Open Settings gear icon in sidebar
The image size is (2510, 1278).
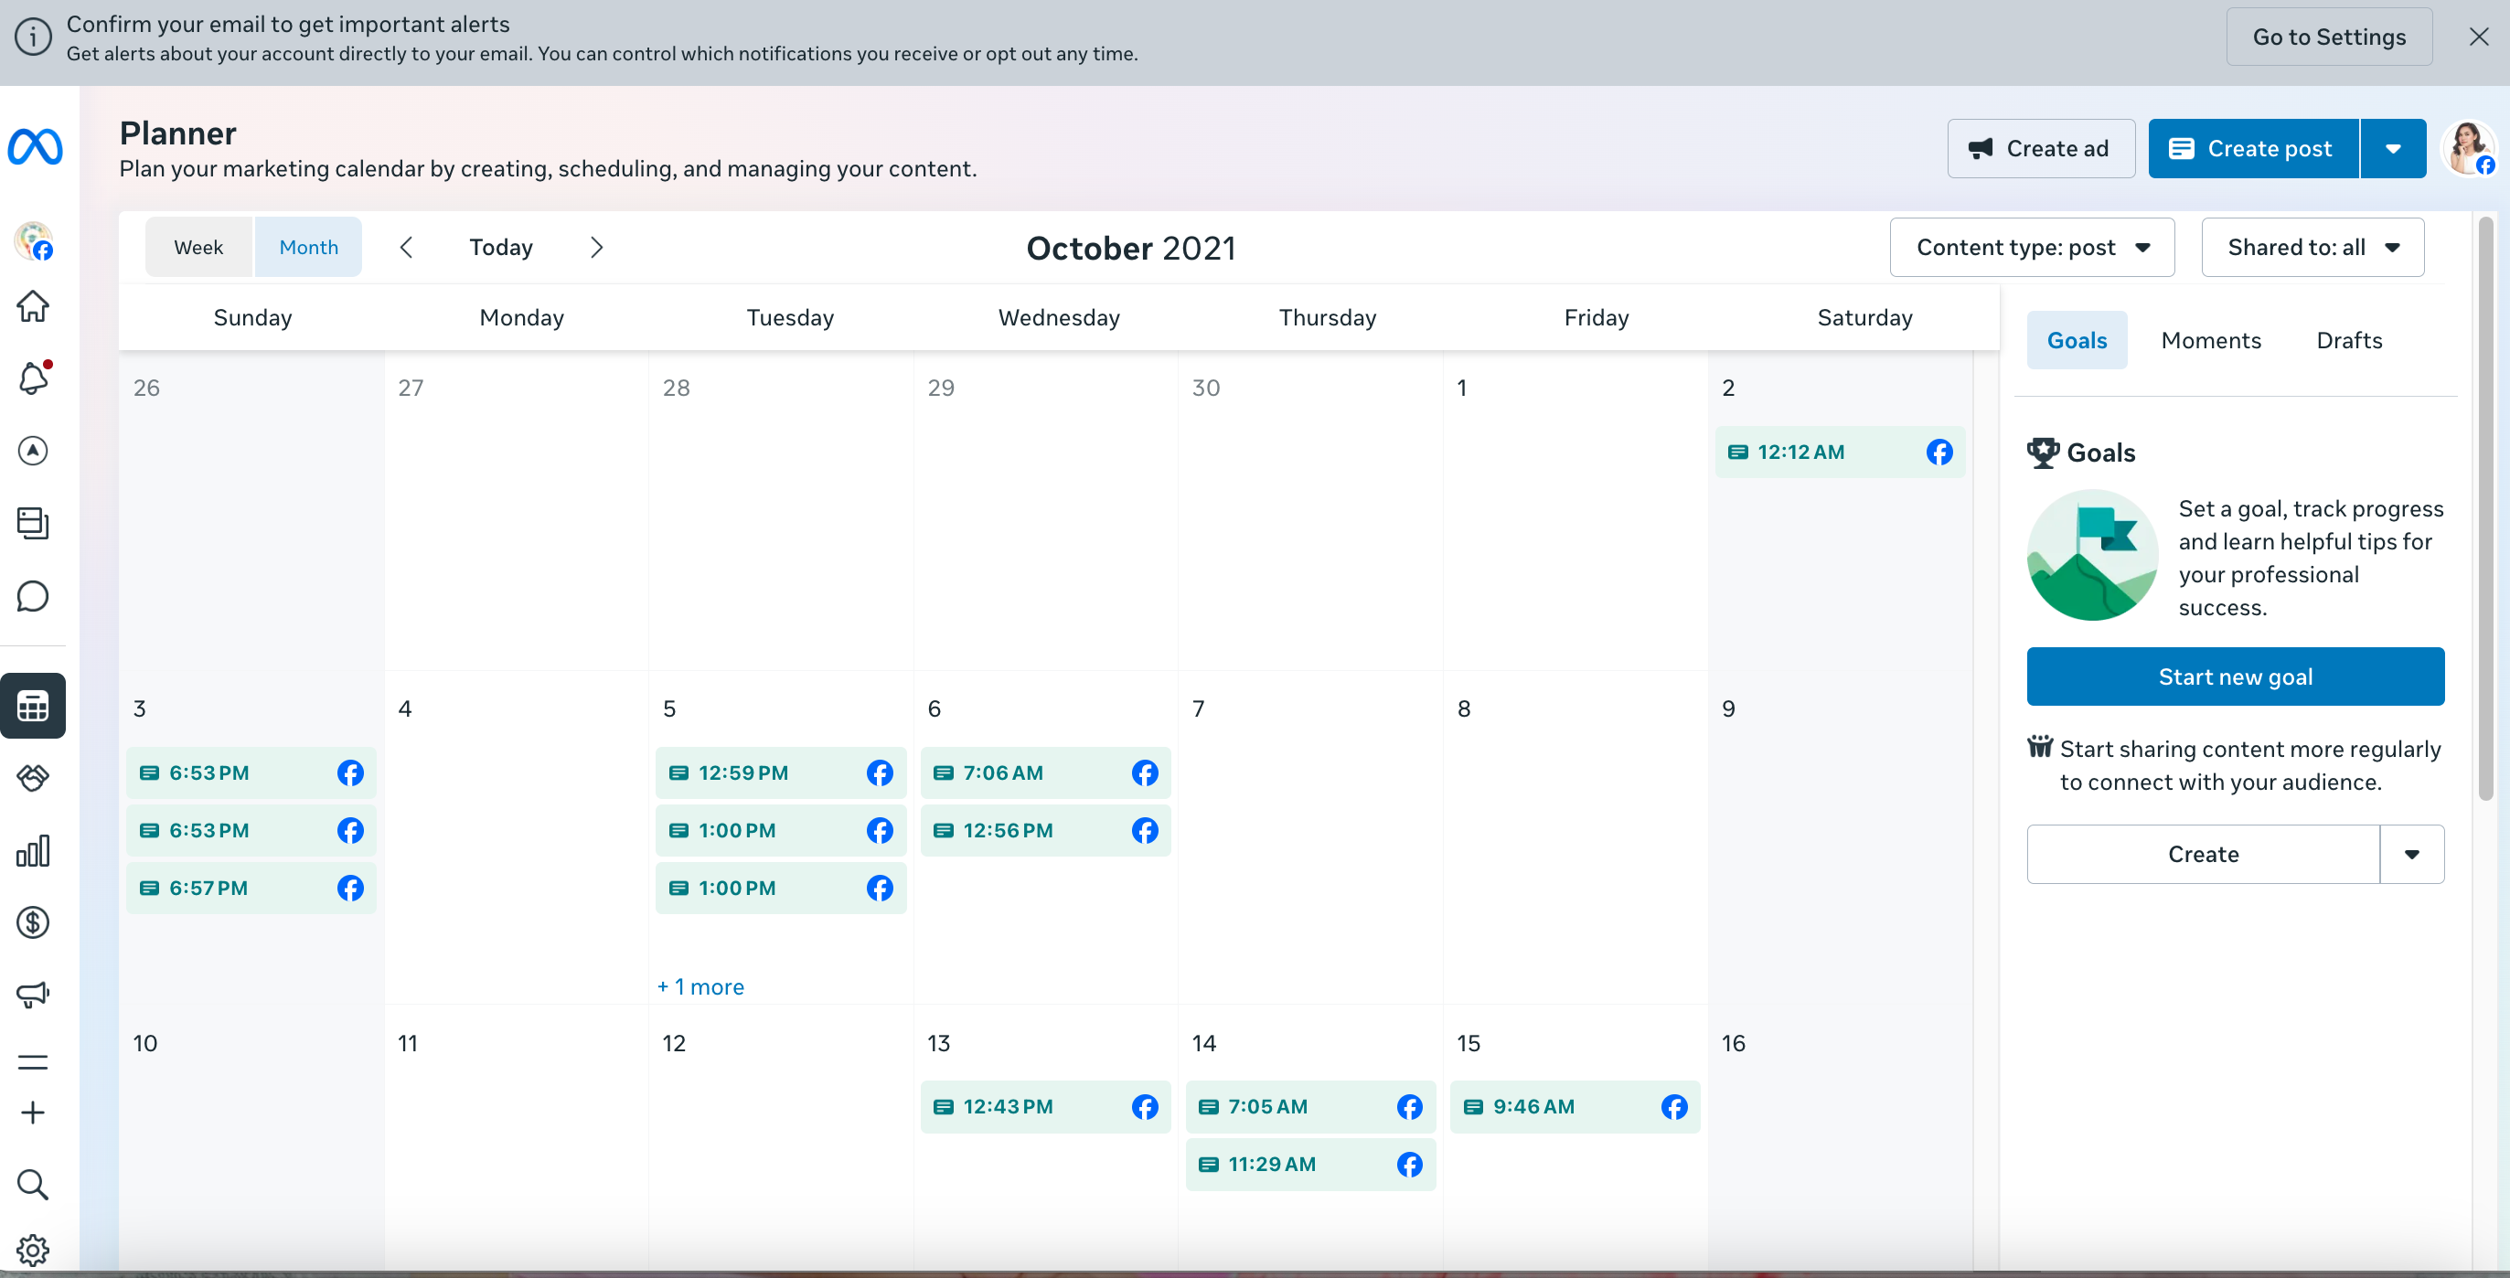point(33,1251)
